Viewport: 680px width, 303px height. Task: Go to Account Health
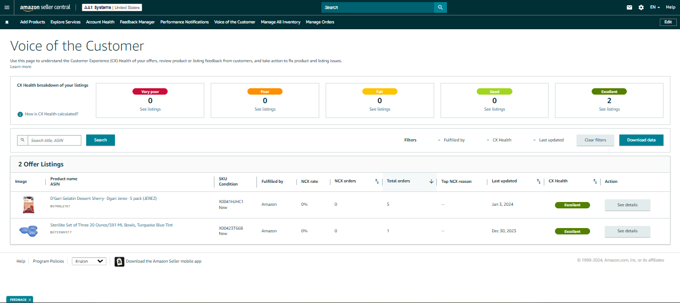(x=100, y=22)
